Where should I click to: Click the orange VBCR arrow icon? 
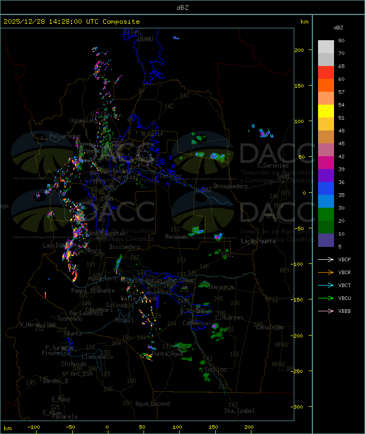click(x=326, y=272)
